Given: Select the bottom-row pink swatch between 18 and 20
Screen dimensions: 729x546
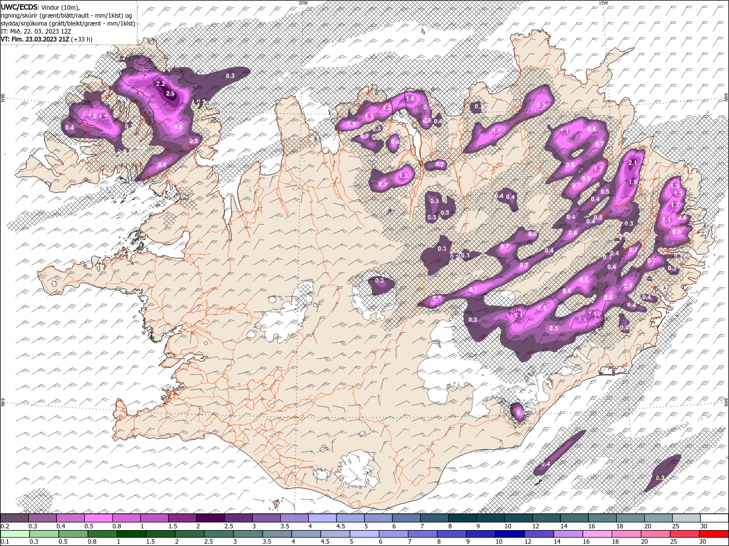Looking at the screenshot, I should [626, 533].
